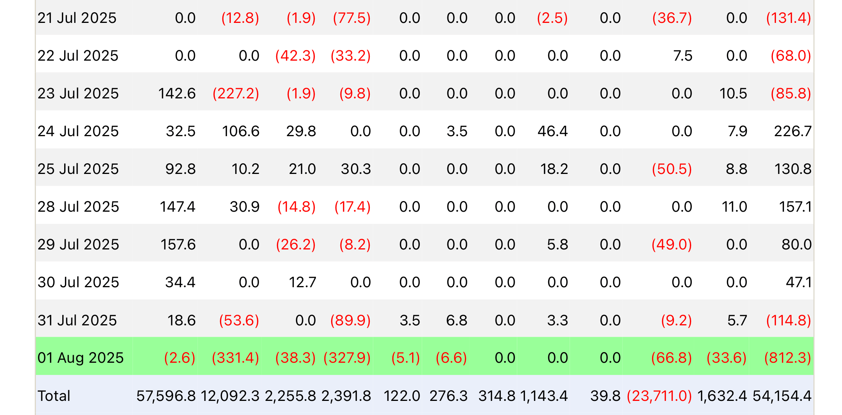Select the 22 Jul 2025 date cell
Viewport: 842px width, 415px height.
tap(78, 56)
